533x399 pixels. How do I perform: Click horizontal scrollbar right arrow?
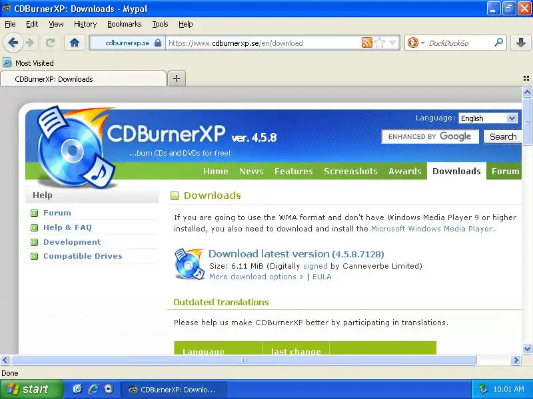516,360
